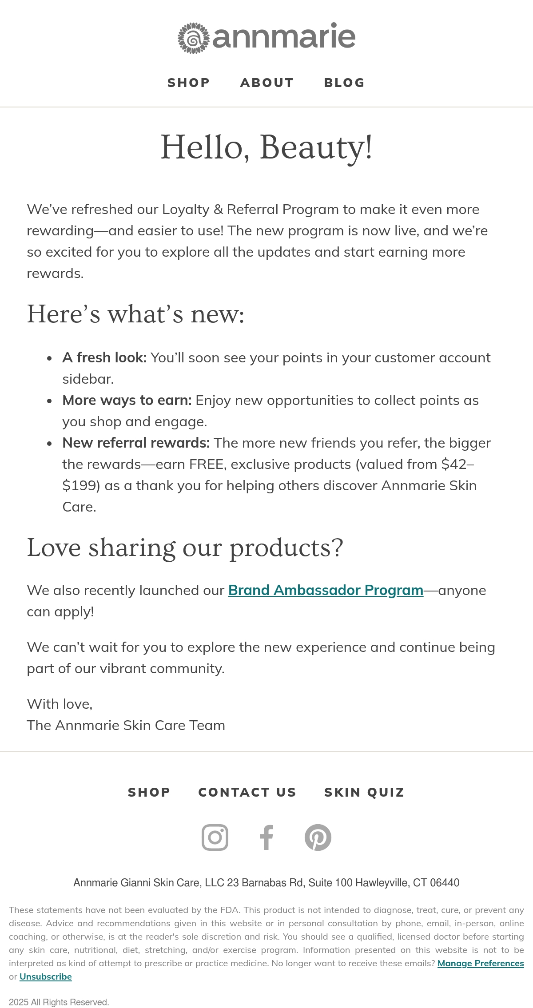Viewport: 533px width, 1008px height.
Task: Follow the Brand Ambassador Program link
Action: click(326, 590)
